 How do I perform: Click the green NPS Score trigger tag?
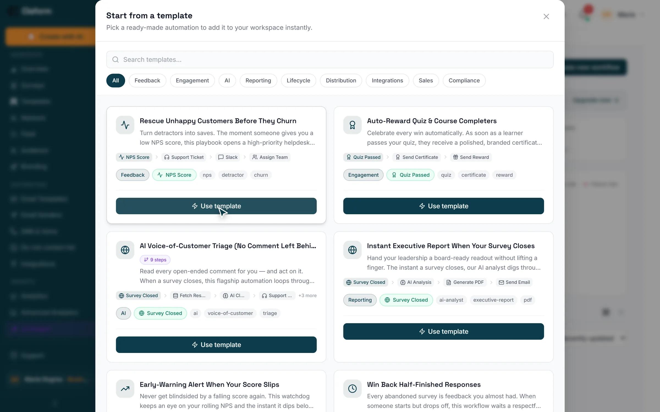(x=174, y=175)
